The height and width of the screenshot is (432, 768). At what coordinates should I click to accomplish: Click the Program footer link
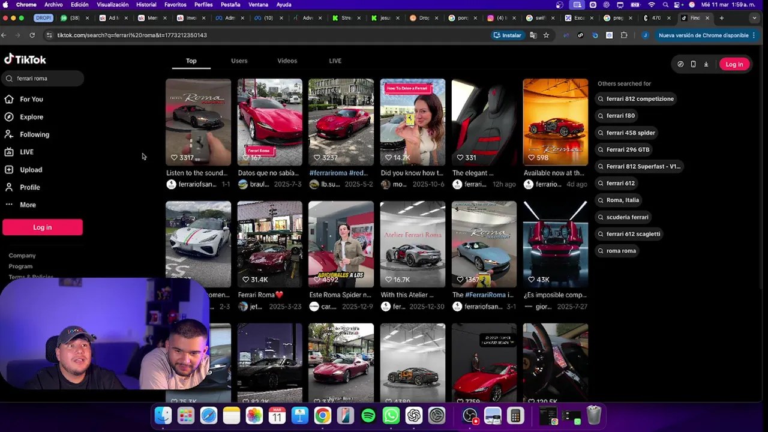(x=20, y=266)
